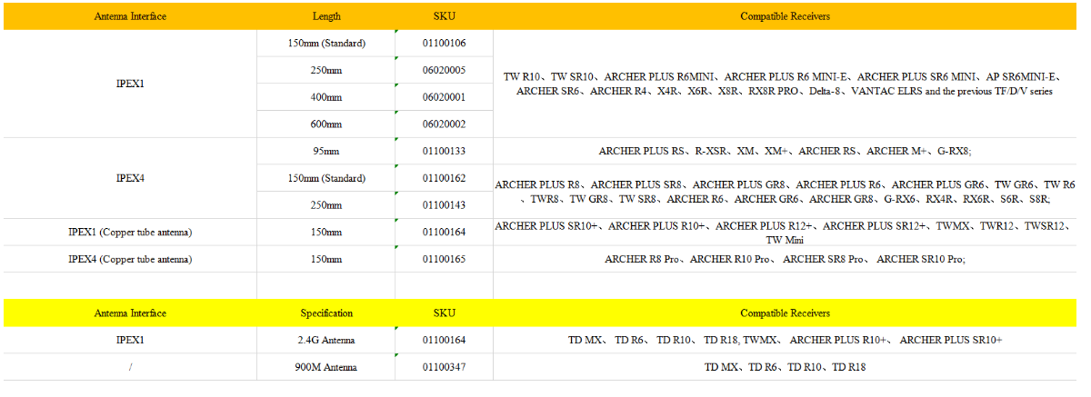Select the slash cell in 900M Antenna row
This screenshot has width=1091, height=397.
[x=130, y=367]
